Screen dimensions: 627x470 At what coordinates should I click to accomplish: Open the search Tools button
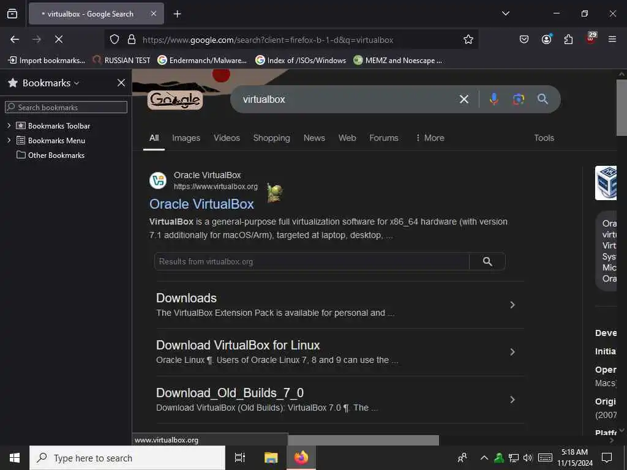point(544,138)
